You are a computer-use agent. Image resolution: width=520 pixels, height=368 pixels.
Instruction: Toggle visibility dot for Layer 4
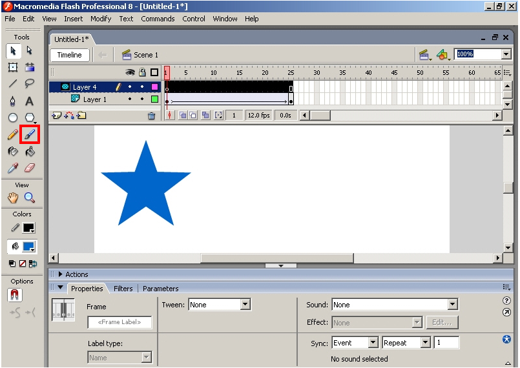tap(130, 87)
